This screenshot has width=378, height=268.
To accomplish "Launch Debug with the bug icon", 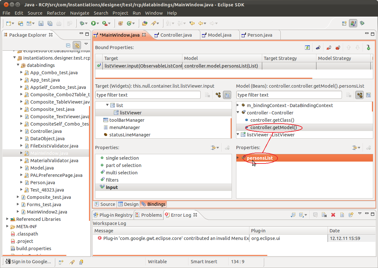I will coord(82,23).
